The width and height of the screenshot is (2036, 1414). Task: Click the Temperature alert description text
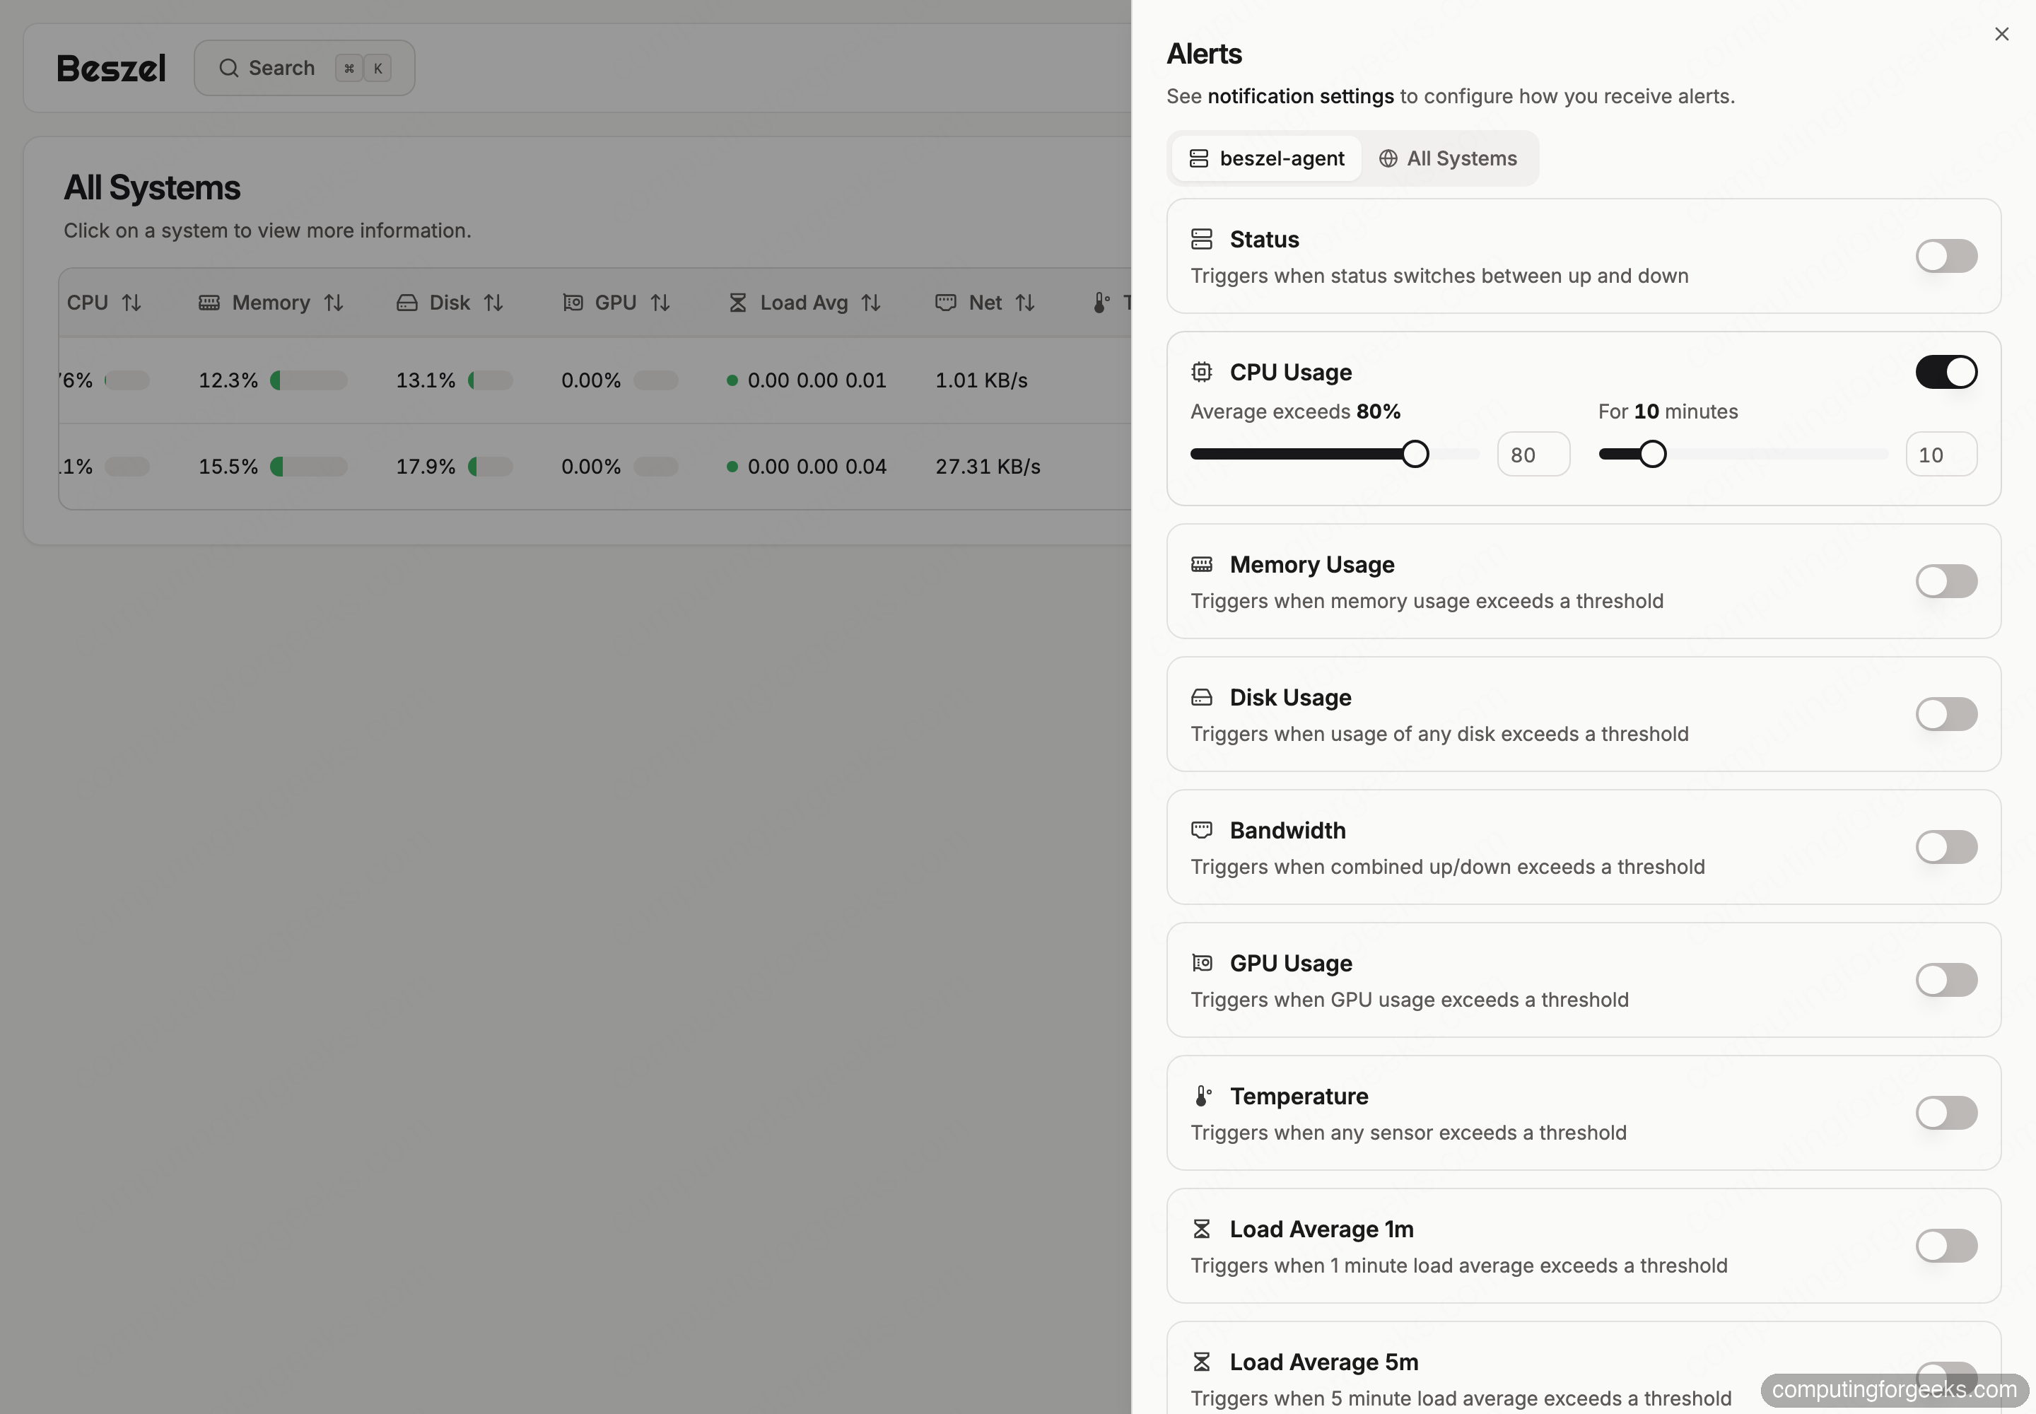[1408, 1133]
